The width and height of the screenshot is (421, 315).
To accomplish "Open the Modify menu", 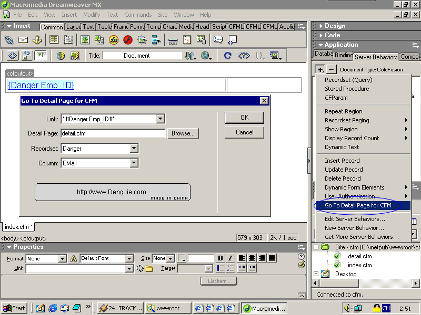I will point(92,15).
